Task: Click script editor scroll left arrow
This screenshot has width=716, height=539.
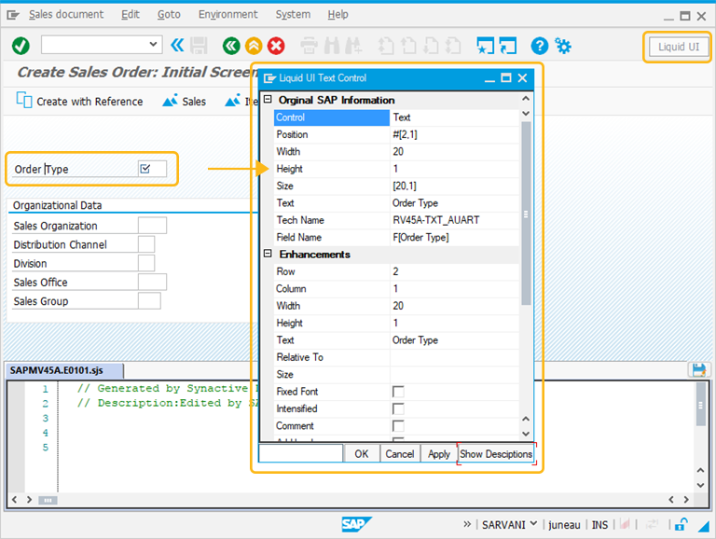Action: (x=15, y=499)
